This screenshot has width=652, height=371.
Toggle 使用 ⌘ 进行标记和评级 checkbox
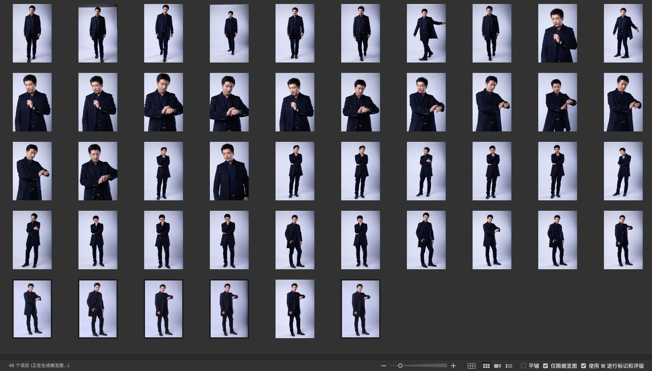coord(584,366)
